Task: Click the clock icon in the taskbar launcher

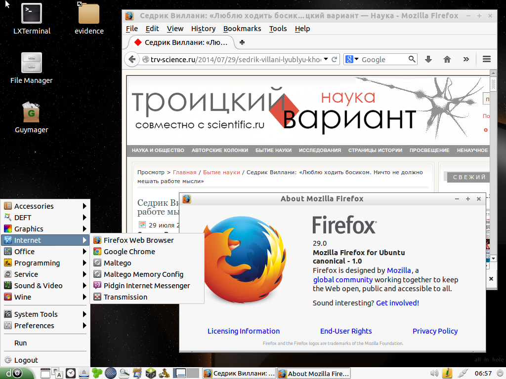Action: point(70,373)
